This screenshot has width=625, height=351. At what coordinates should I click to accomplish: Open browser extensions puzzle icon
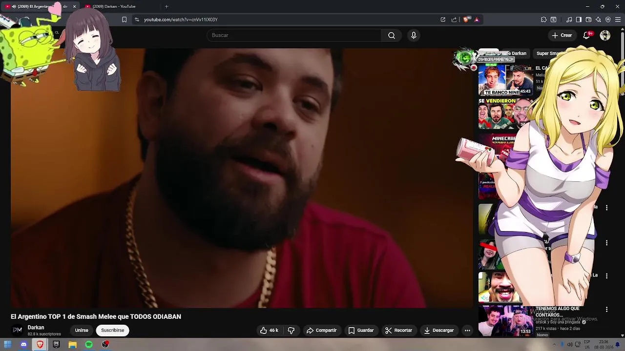[x=543, y=19]
